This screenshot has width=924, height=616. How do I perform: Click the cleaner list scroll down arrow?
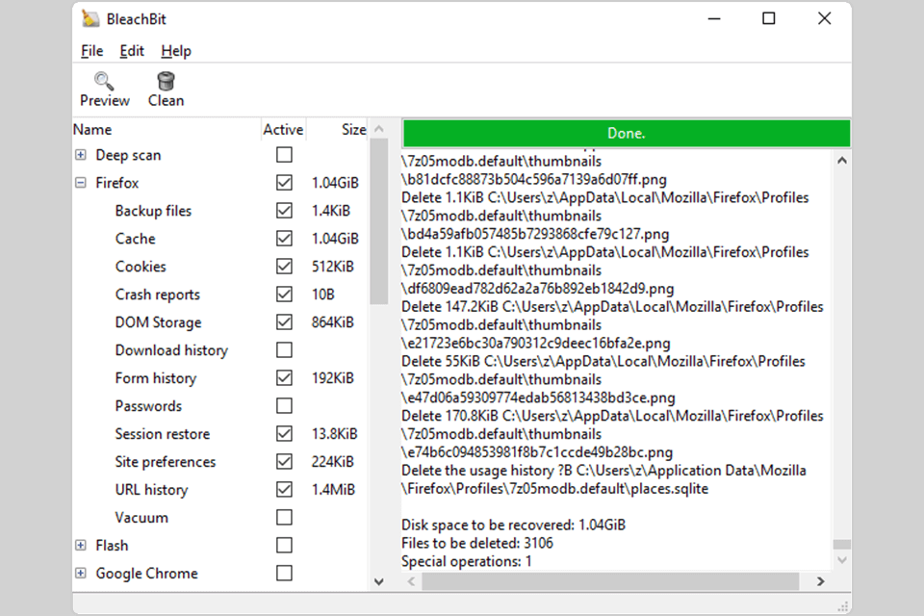pyautogui.click(x=379, y=581)
